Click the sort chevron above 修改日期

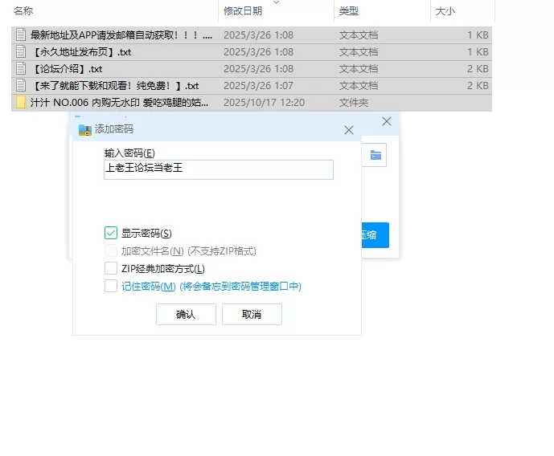click(x=277, y=2)
